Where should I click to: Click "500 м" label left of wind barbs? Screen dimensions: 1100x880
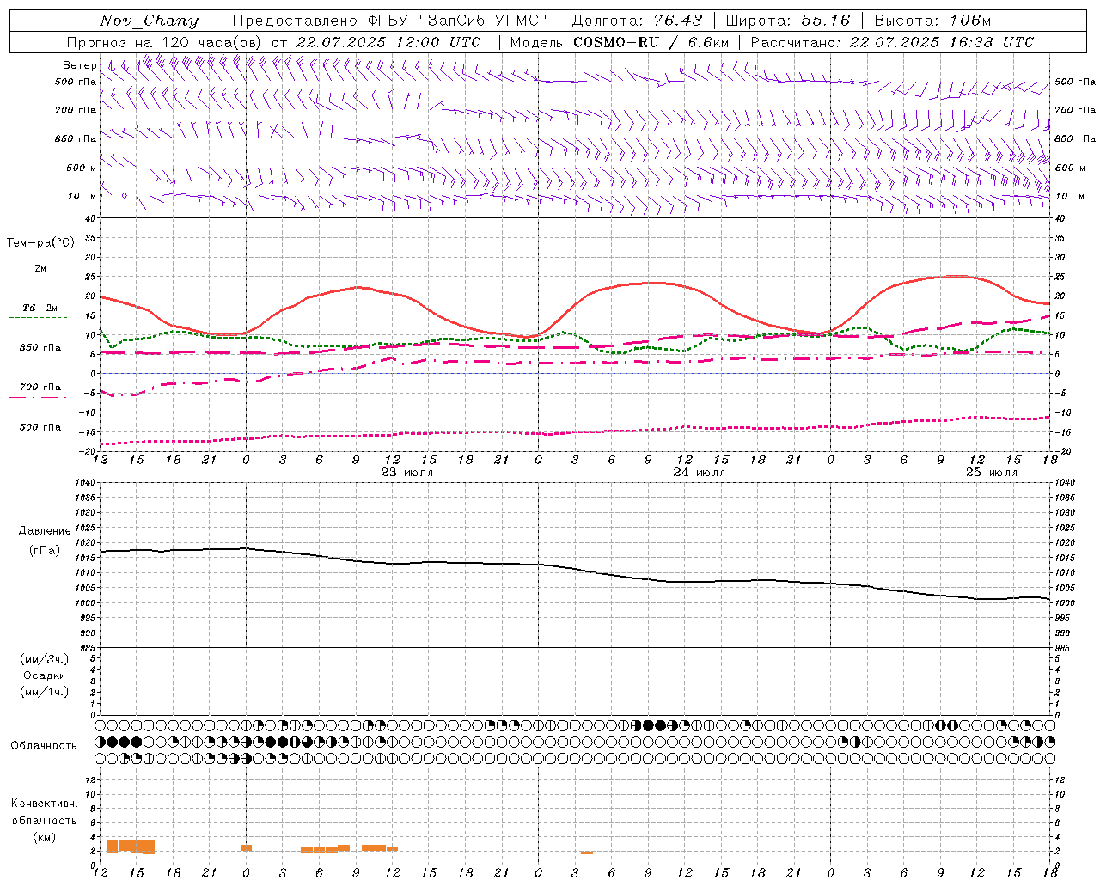pyautogui.click(x=82, y=168)
